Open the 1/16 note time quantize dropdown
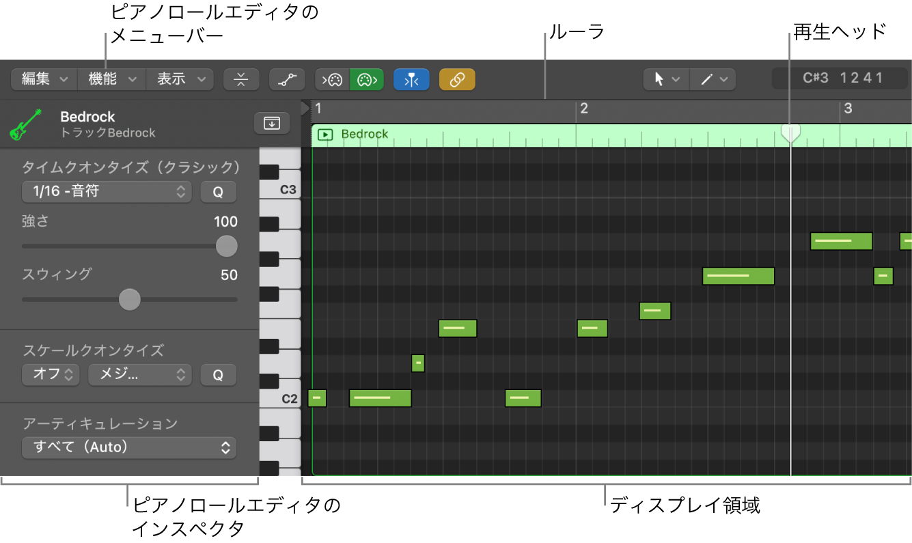Screen dimensions: 912x543 coord(106,192)
